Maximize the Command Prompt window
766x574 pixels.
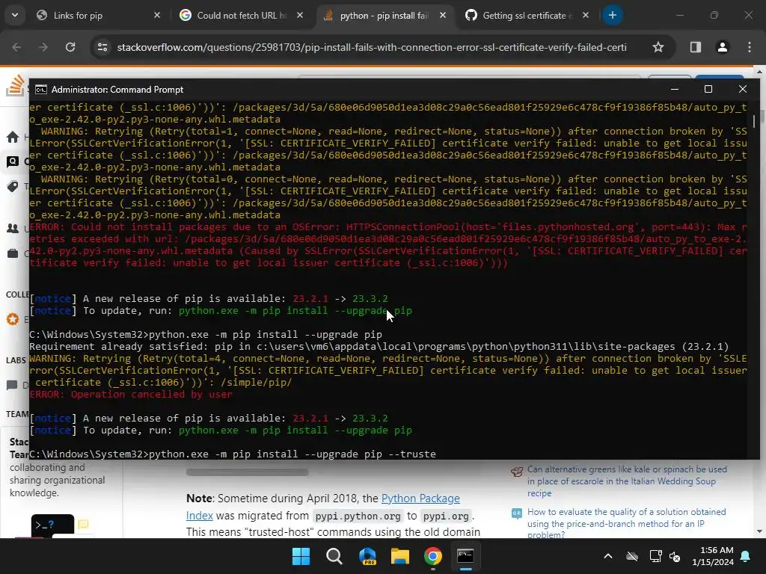708,90
